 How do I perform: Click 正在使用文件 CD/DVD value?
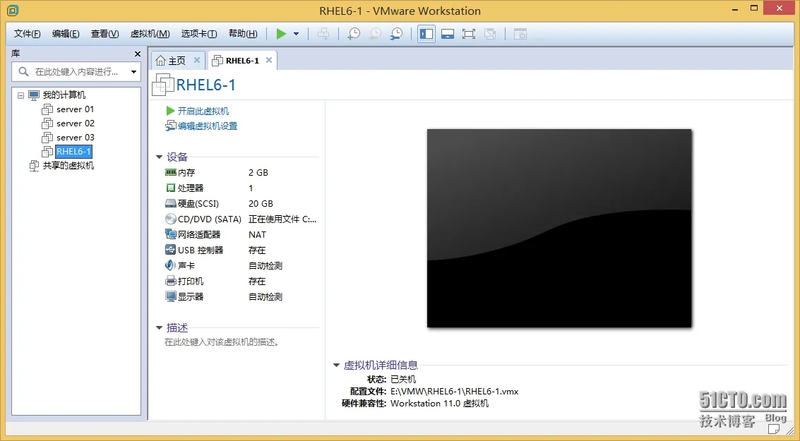282,219
